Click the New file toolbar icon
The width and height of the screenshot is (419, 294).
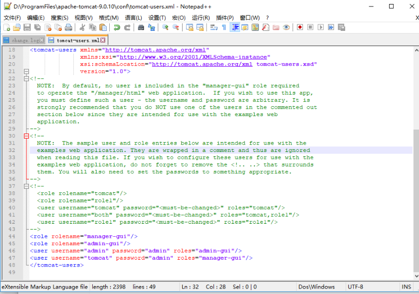point(6,27)
